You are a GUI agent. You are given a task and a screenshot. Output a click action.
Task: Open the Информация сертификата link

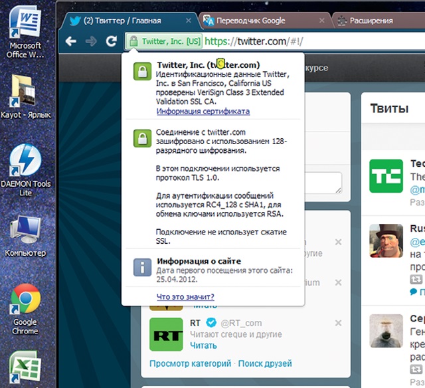203,111
